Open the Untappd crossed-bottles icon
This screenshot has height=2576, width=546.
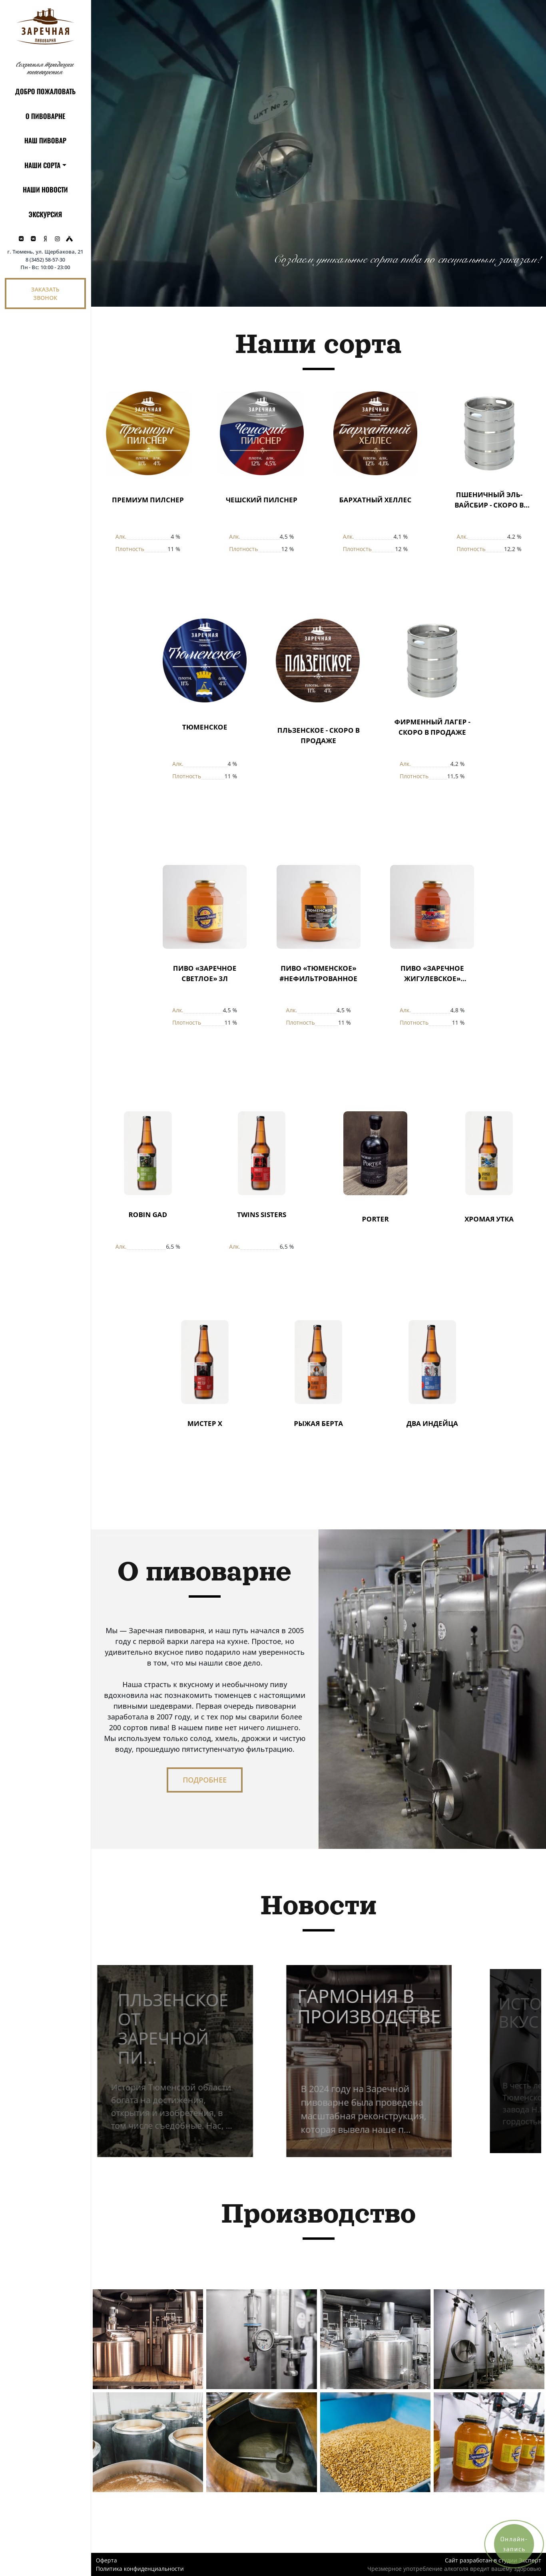click(x=69, y=239)
